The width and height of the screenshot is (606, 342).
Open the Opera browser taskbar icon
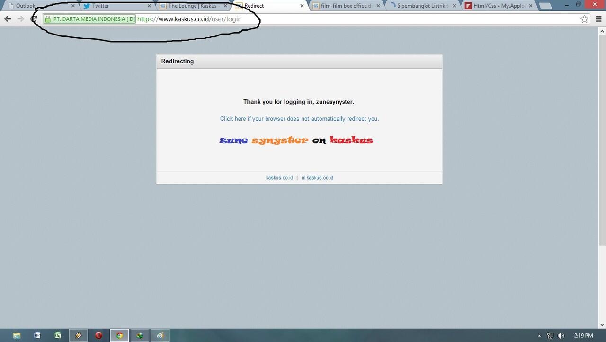(99, 335)
